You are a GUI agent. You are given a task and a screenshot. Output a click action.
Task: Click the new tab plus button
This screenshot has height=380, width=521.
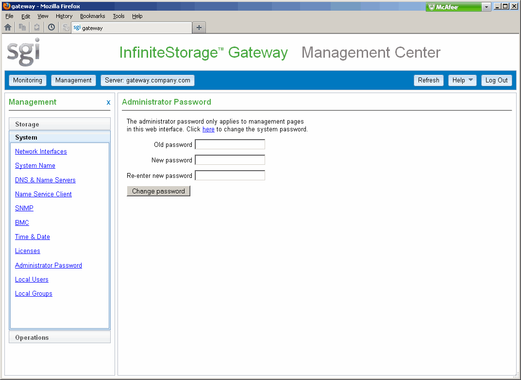(199, 28)
